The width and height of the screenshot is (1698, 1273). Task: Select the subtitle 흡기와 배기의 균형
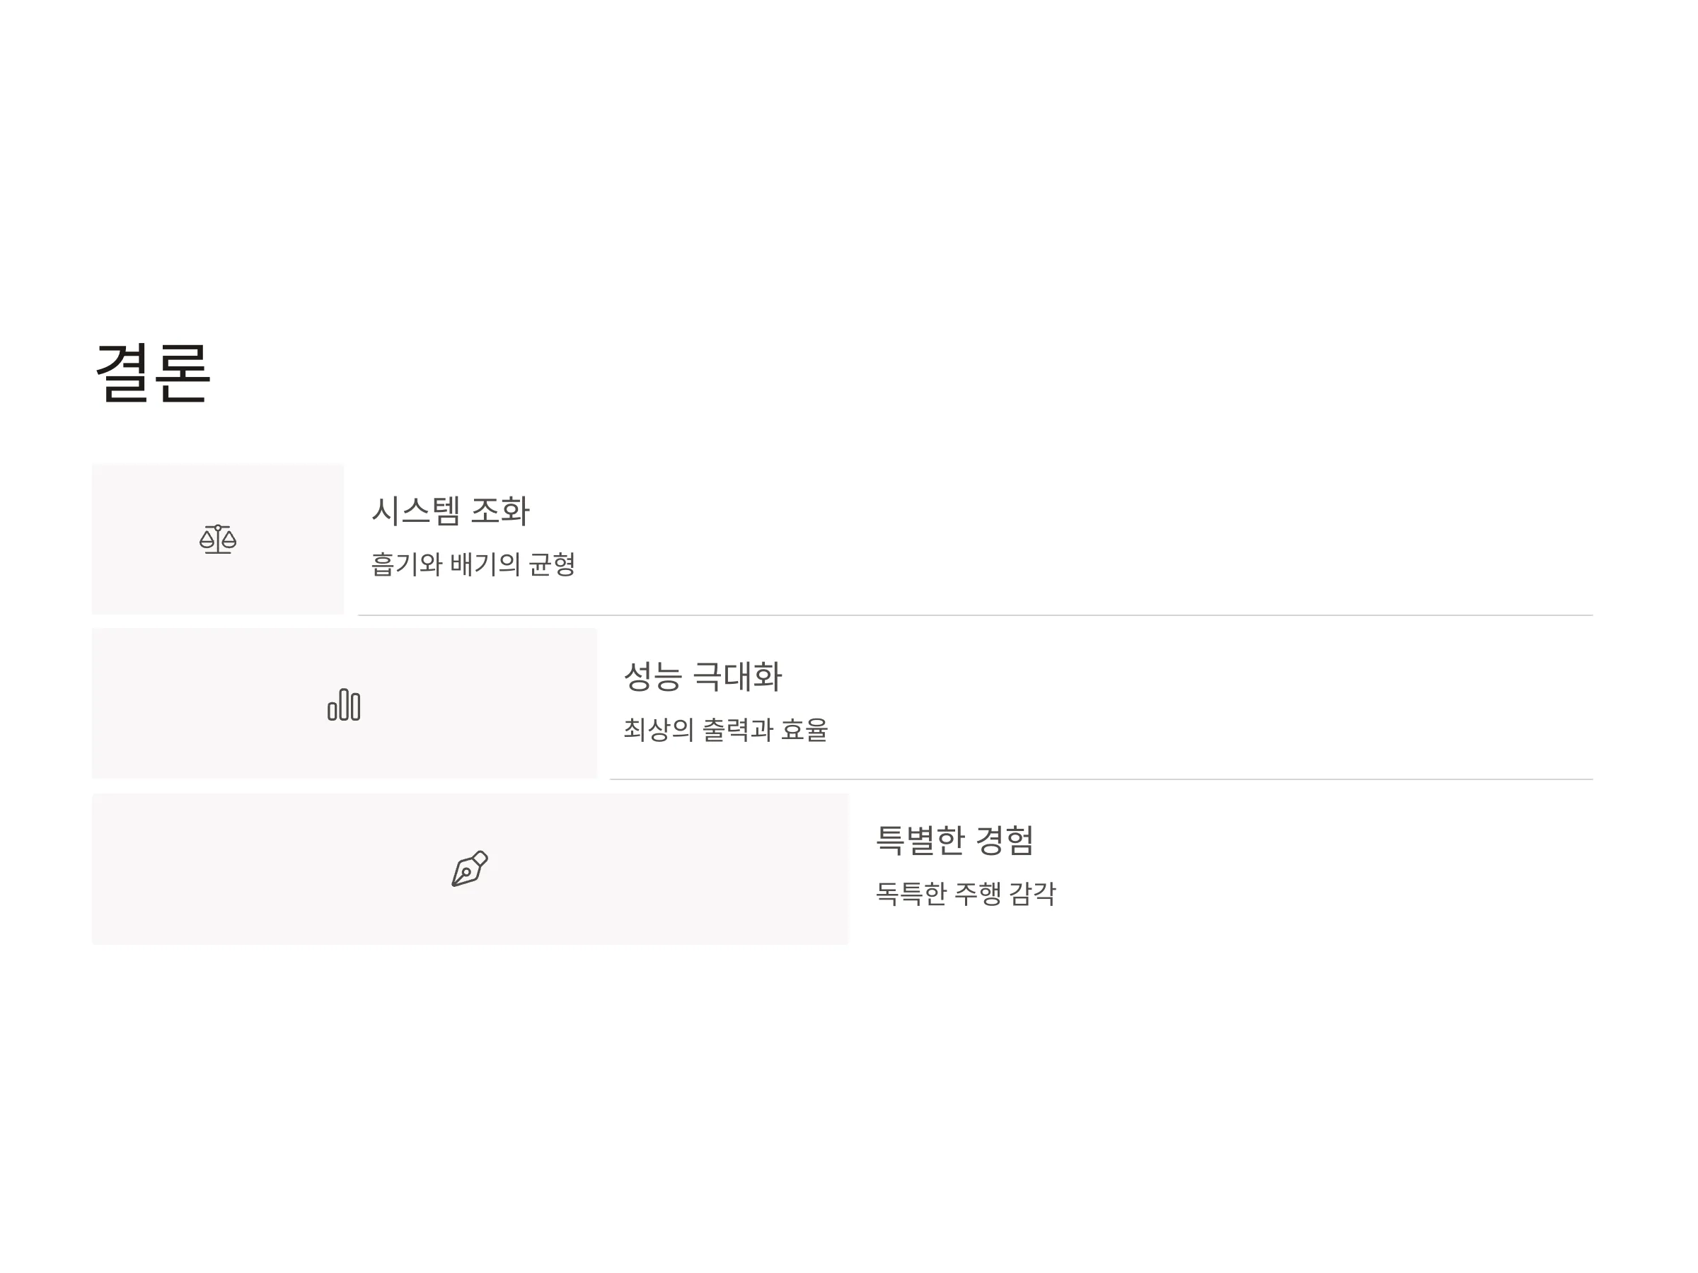point(473,564)
